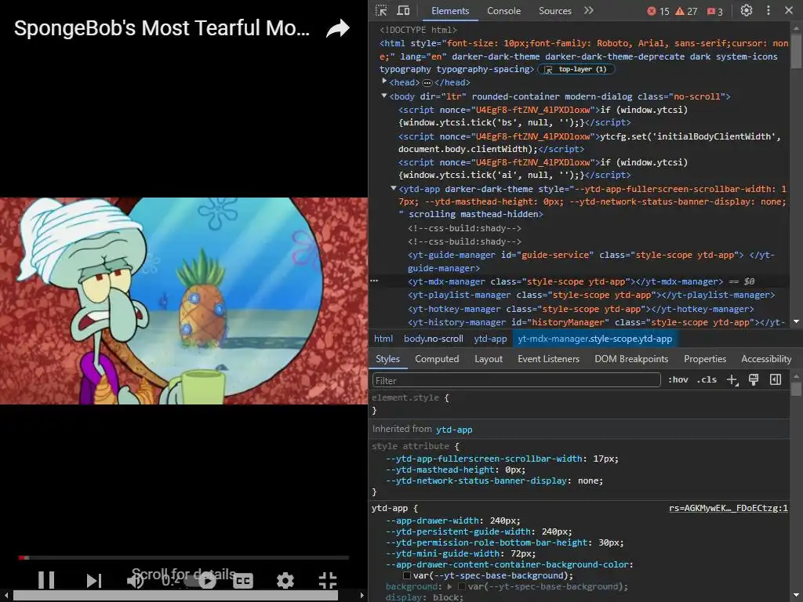803x602 pixels.
Task: Open the Accessibility pane tab
Action: pos(766,359)
